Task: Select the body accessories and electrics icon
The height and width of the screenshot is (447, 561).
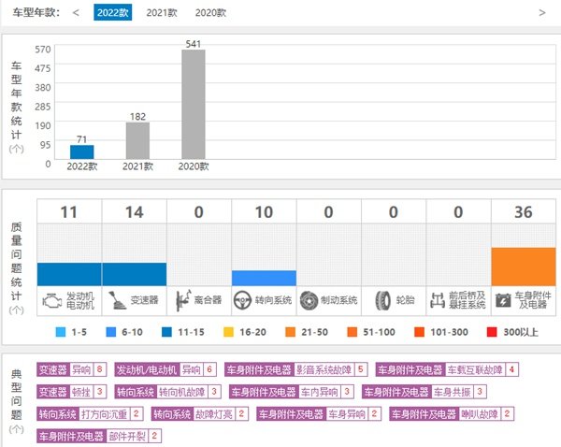Action: pyautogui.click(x=504, y=300)
